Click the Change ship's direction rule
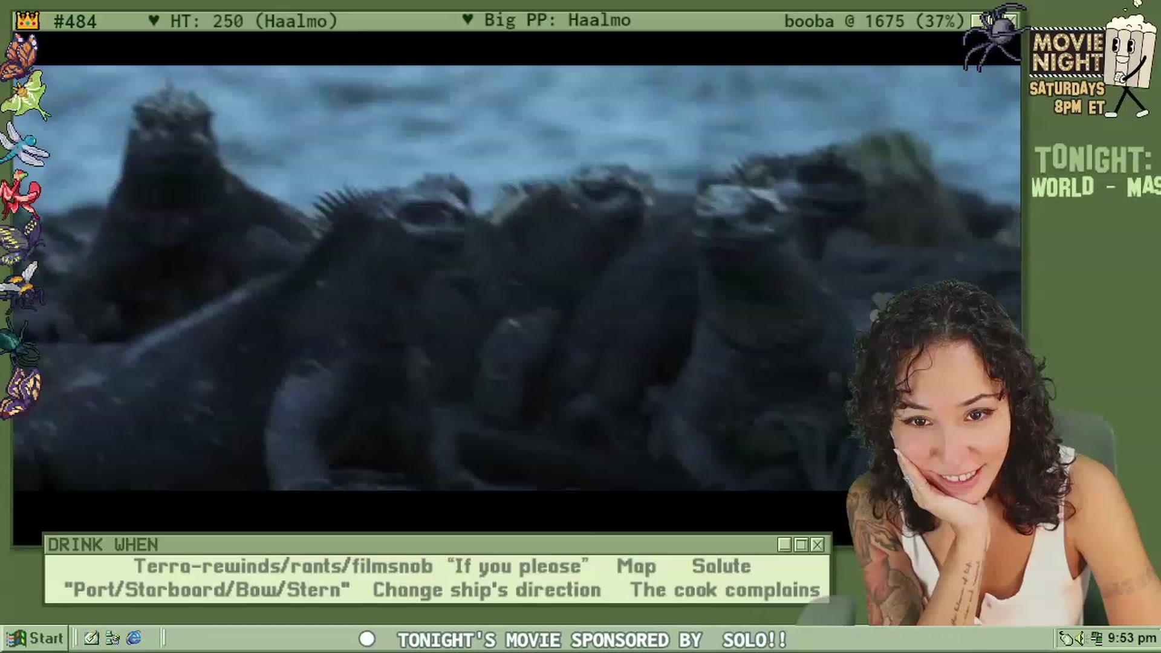The height and width of the screenshot is (653, 1161). coord(487,590)
